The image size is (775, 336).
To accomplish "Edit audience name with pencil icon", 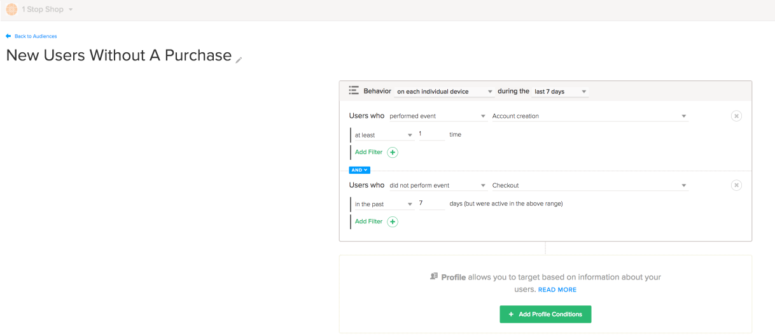I will pos(239,60).
